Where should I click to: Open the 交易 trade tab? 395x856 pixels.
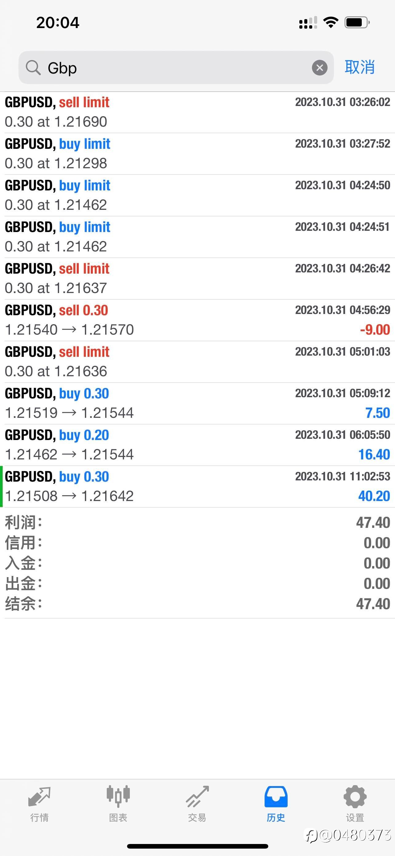(197, 804)
